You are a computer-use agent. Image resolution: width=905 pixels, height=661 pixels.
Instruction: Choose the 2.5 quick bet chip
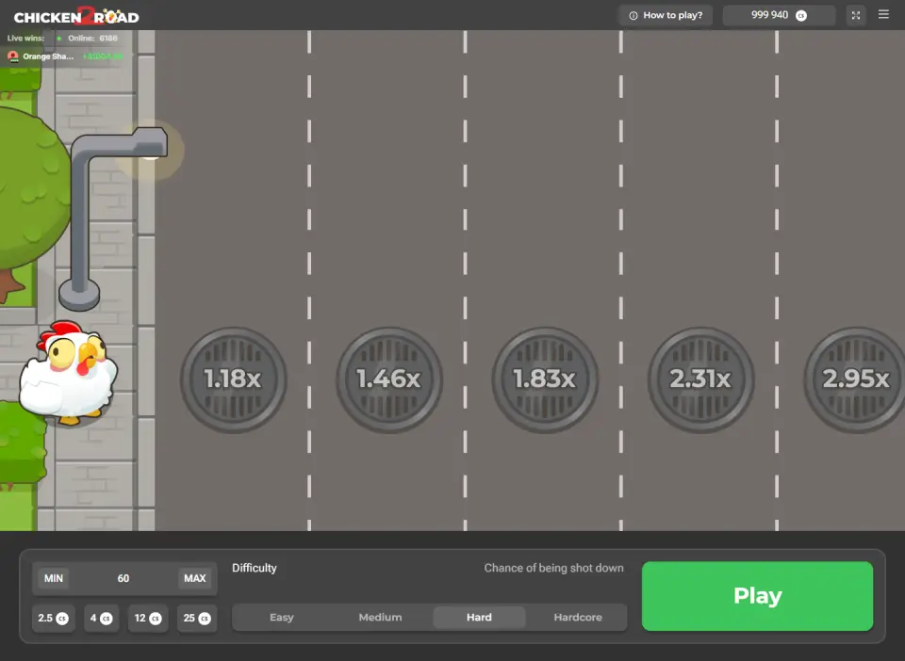tap(53, 619)
